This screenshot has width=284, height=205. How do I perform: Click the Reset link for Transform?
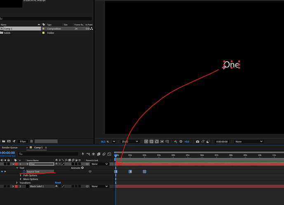coord(58,183)
